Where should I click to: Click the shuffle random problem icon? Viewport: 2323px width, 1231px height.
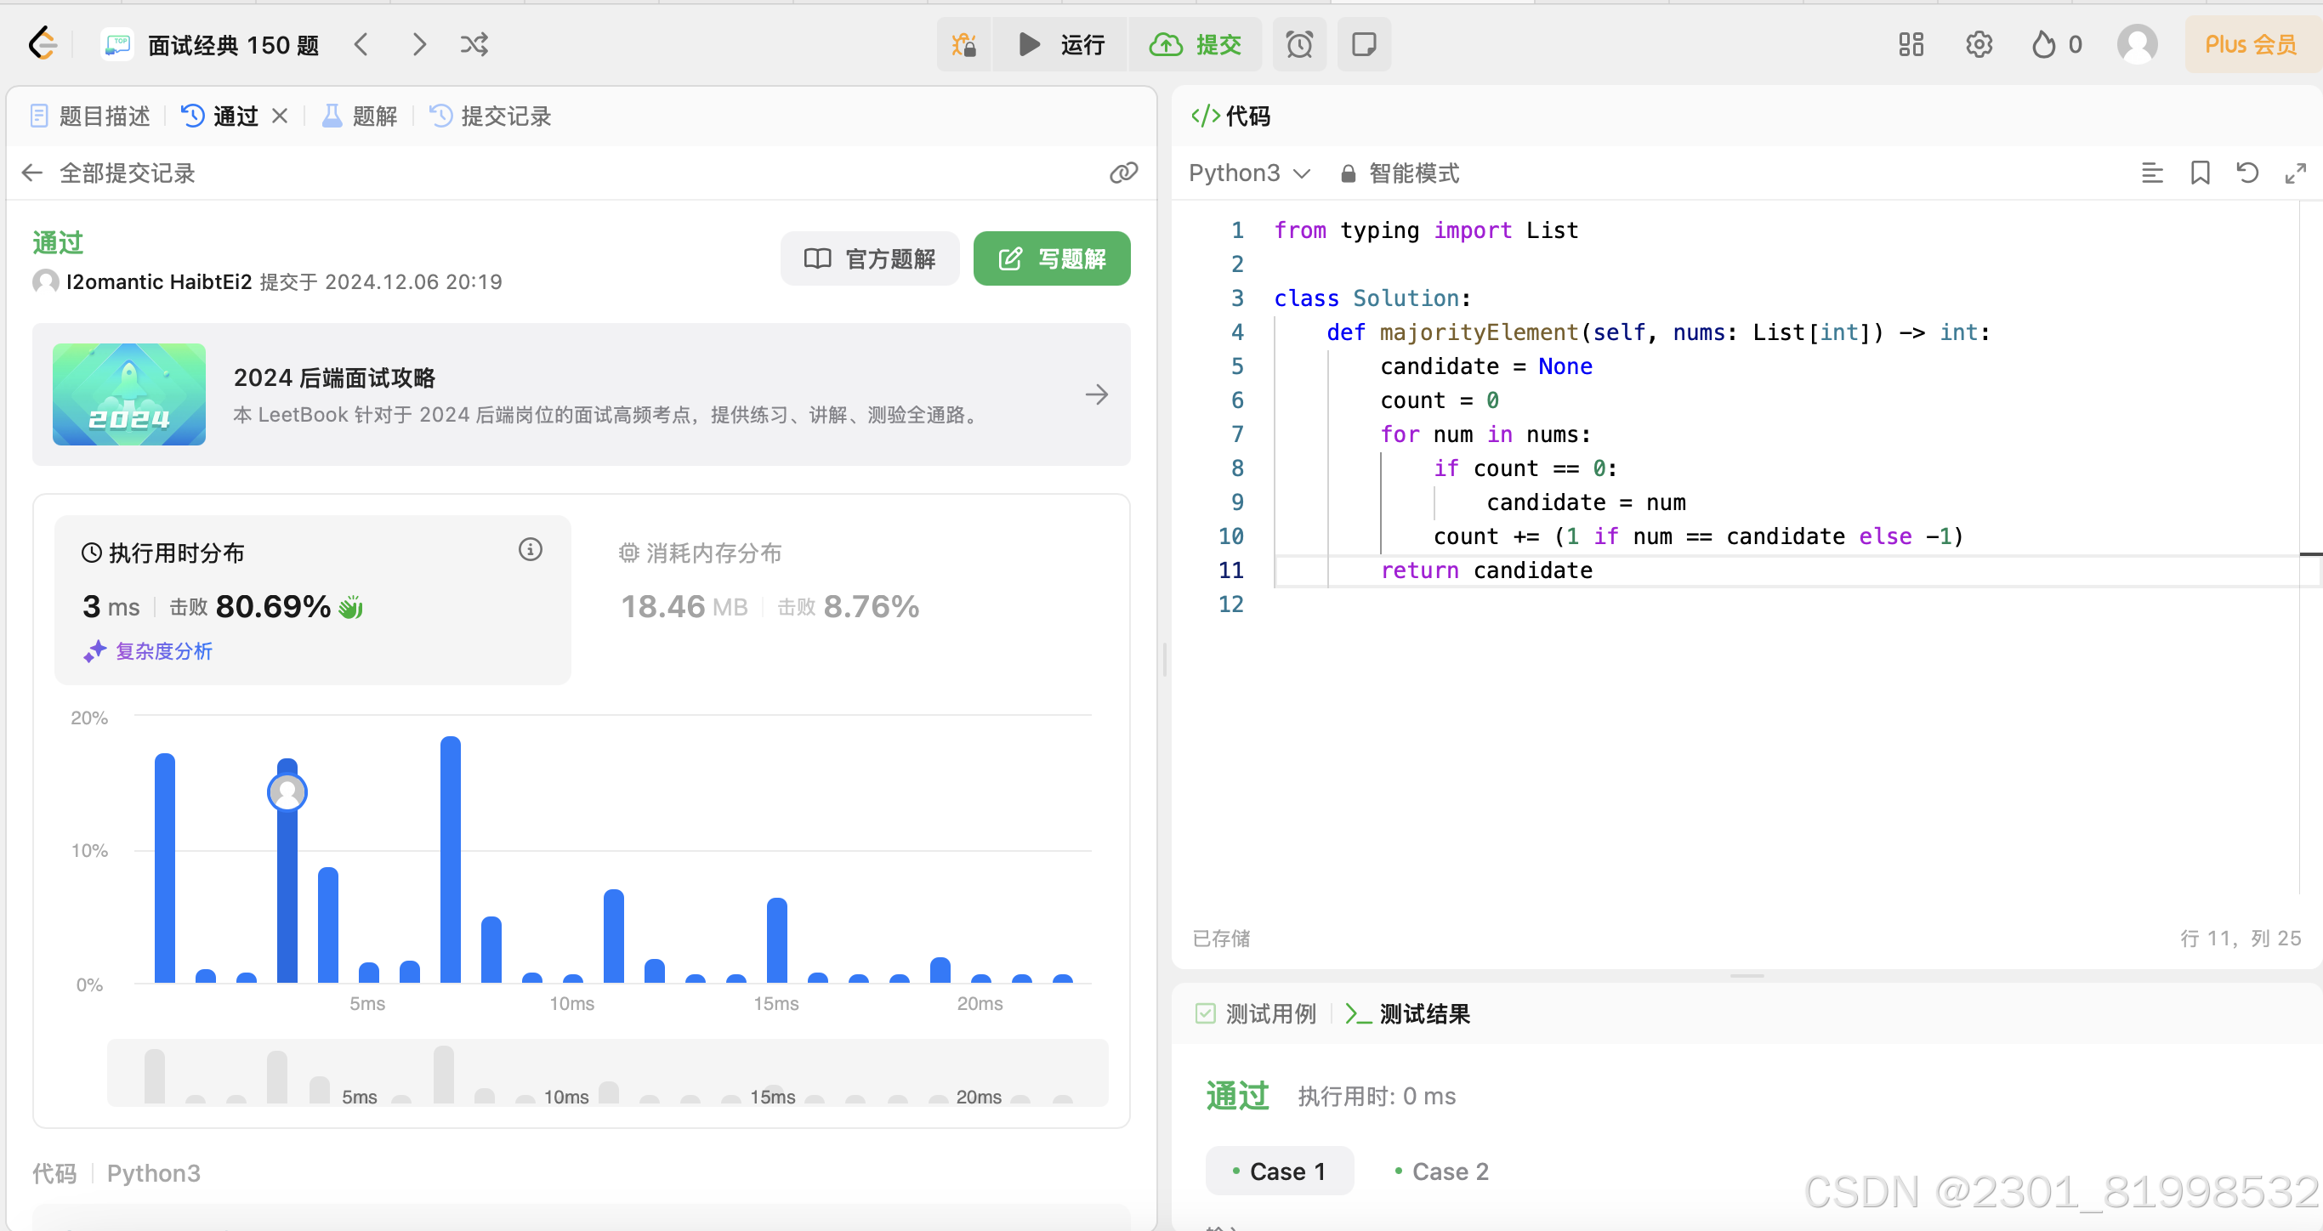pyautogui.click(x=474, y=44)
